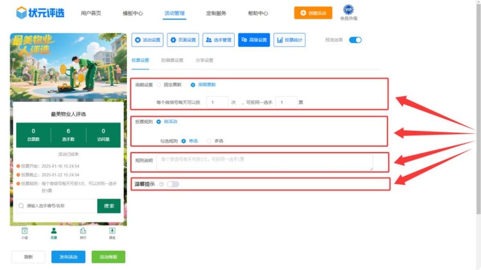This screenshot has width=481, height=270.
Task: Click the 投票统计 chart button
Action: pos(289,40)
